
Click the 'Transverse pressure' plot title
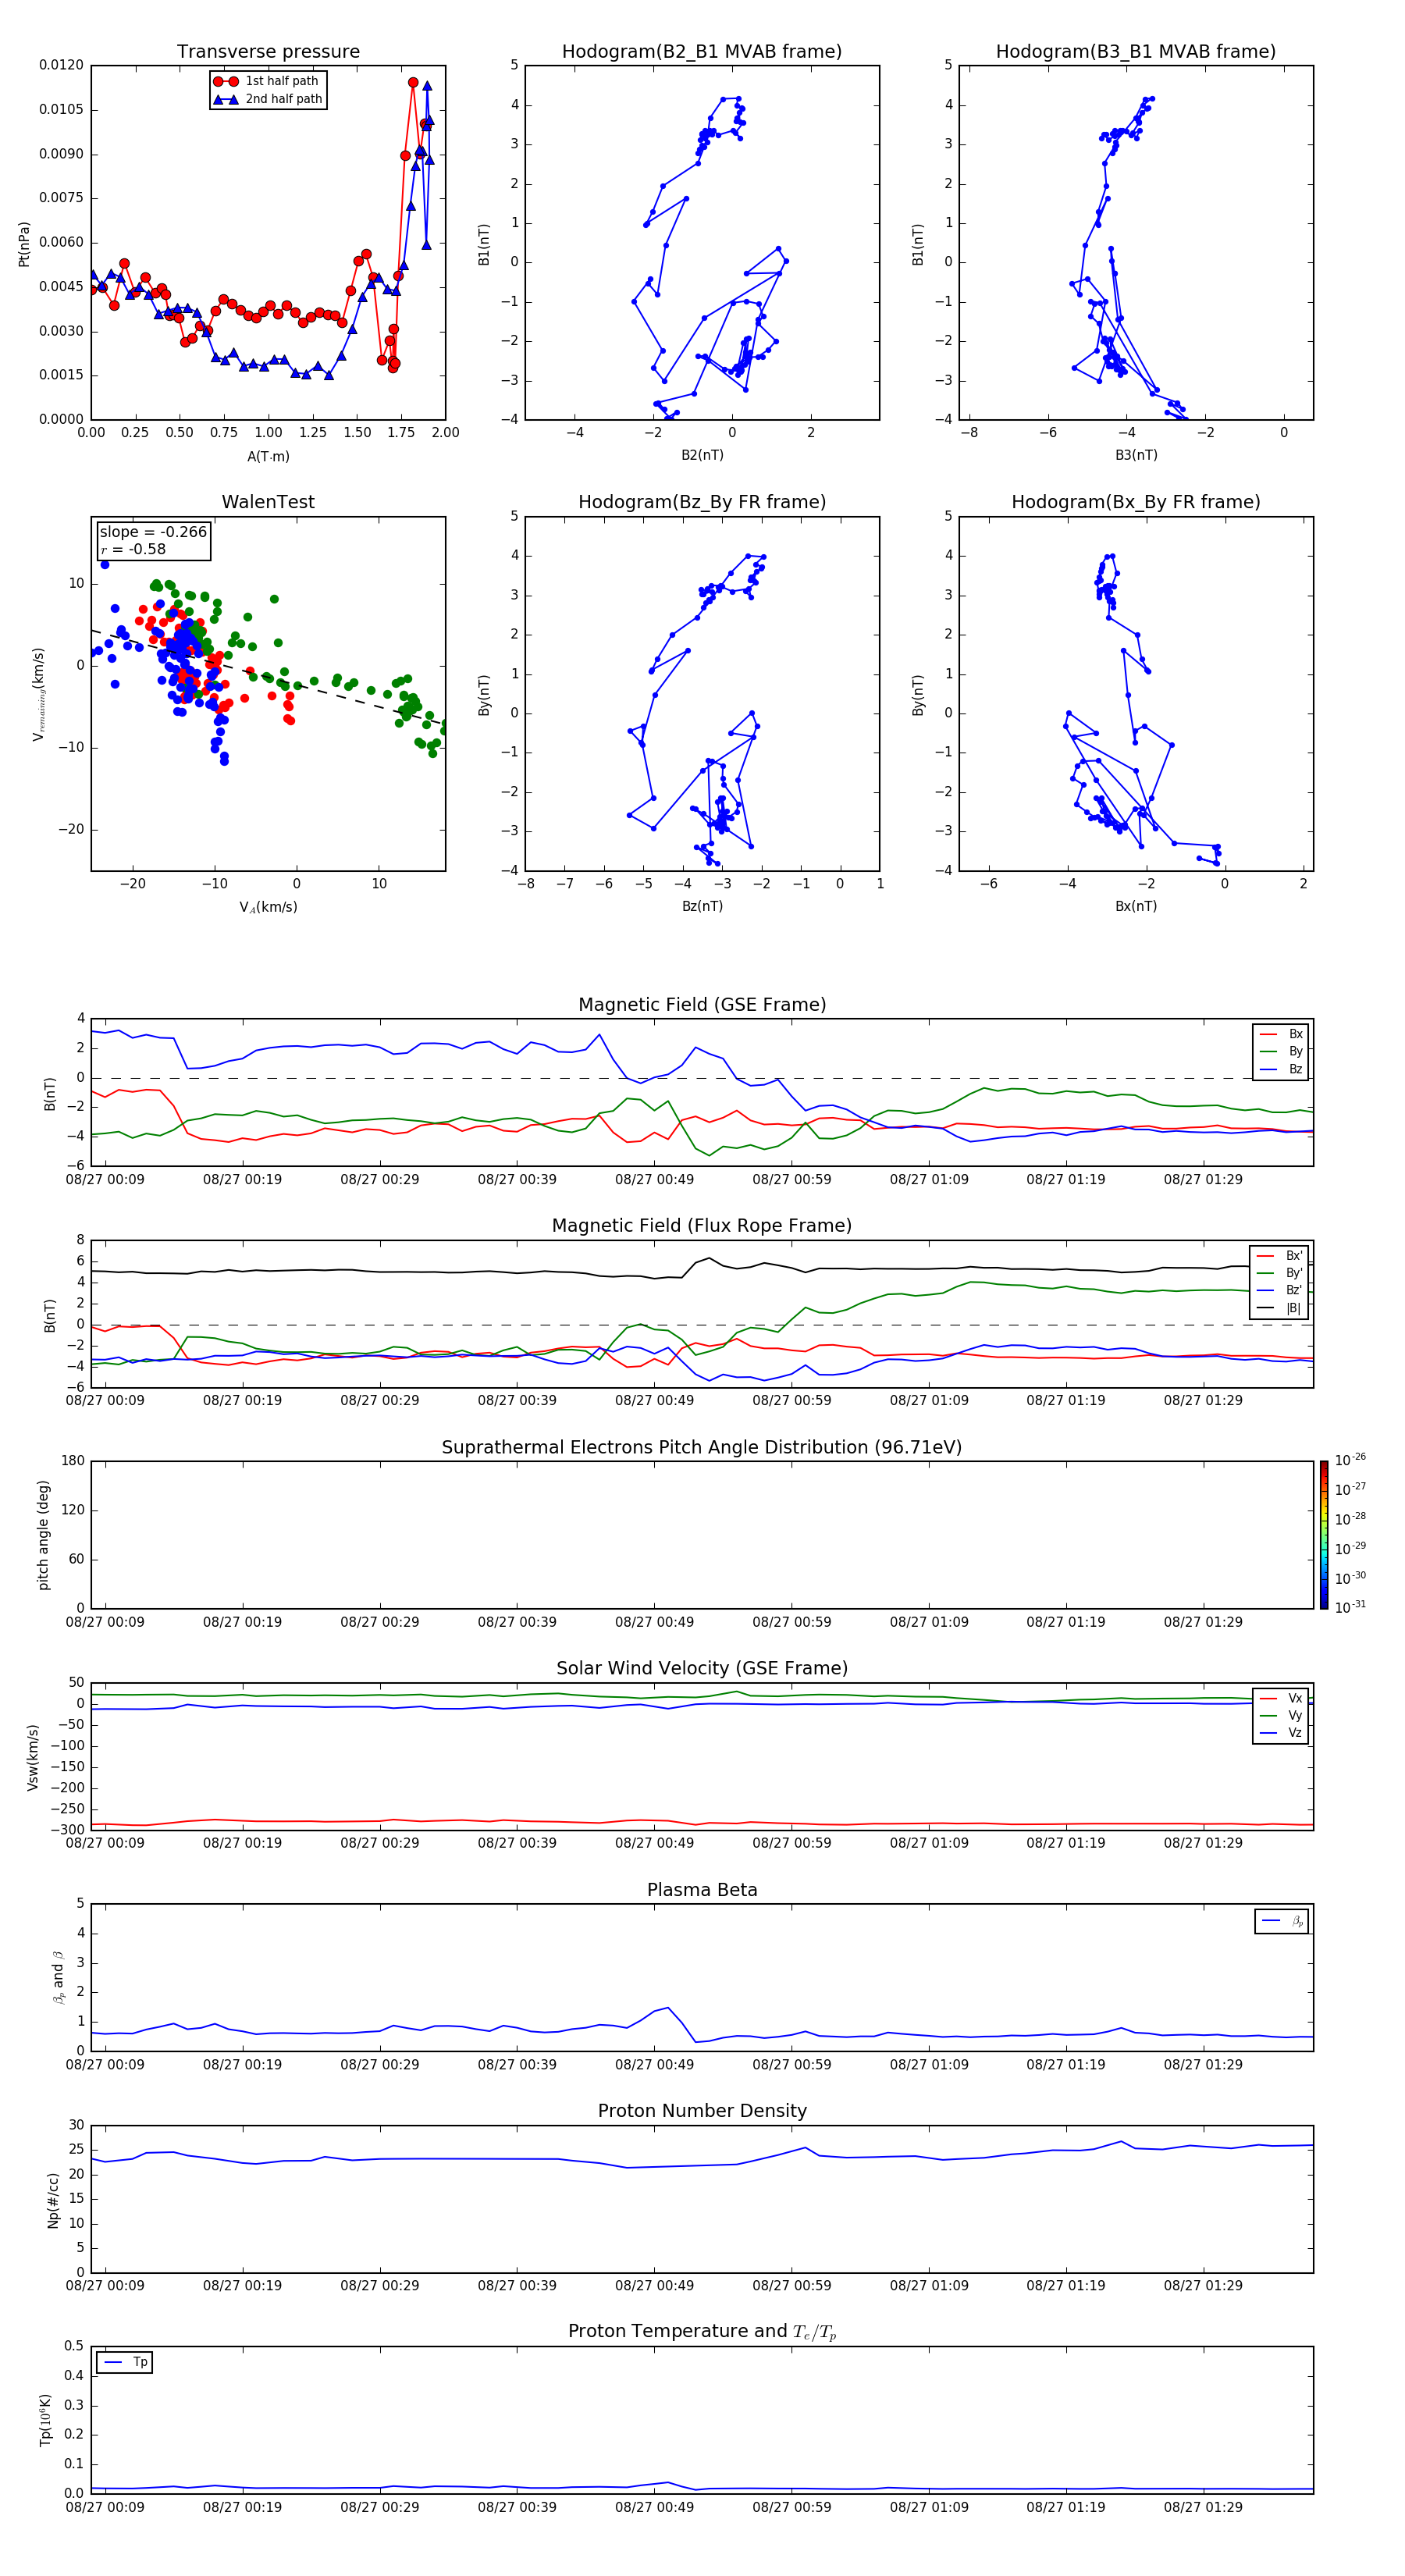268,52
